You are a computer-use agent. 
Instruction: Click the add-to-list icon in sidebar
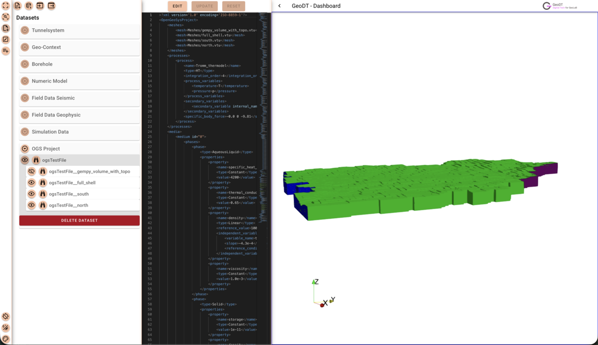coord(5,51)
